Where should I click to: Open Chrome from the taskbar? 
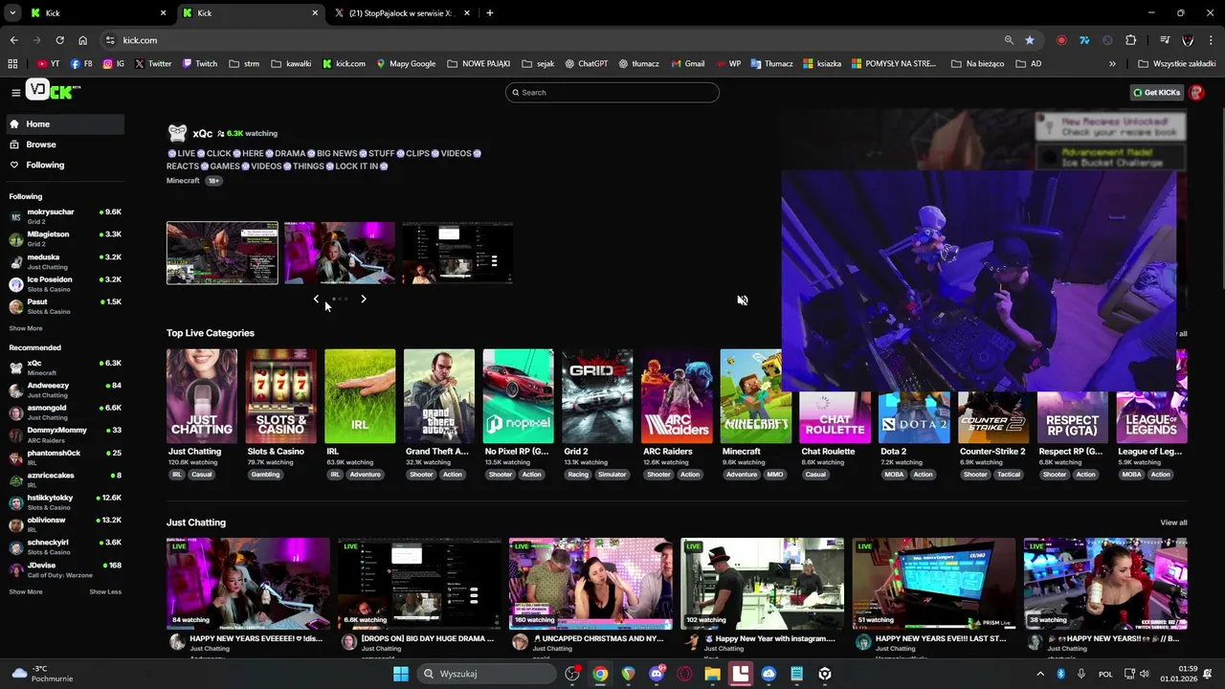[600, 674]
